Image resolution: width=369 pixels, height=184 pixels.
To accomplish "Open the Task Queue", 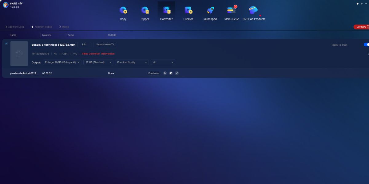I will 231,12.
